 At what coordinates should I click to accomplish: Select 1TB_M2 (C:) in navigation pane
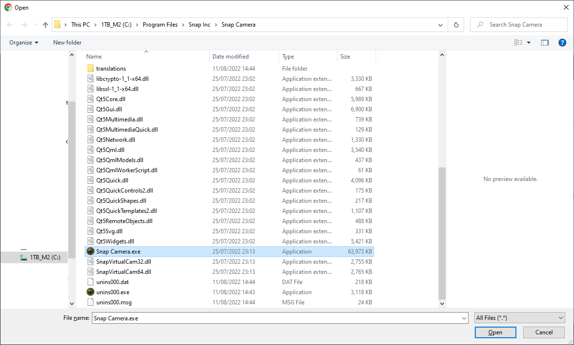[34, 257]
